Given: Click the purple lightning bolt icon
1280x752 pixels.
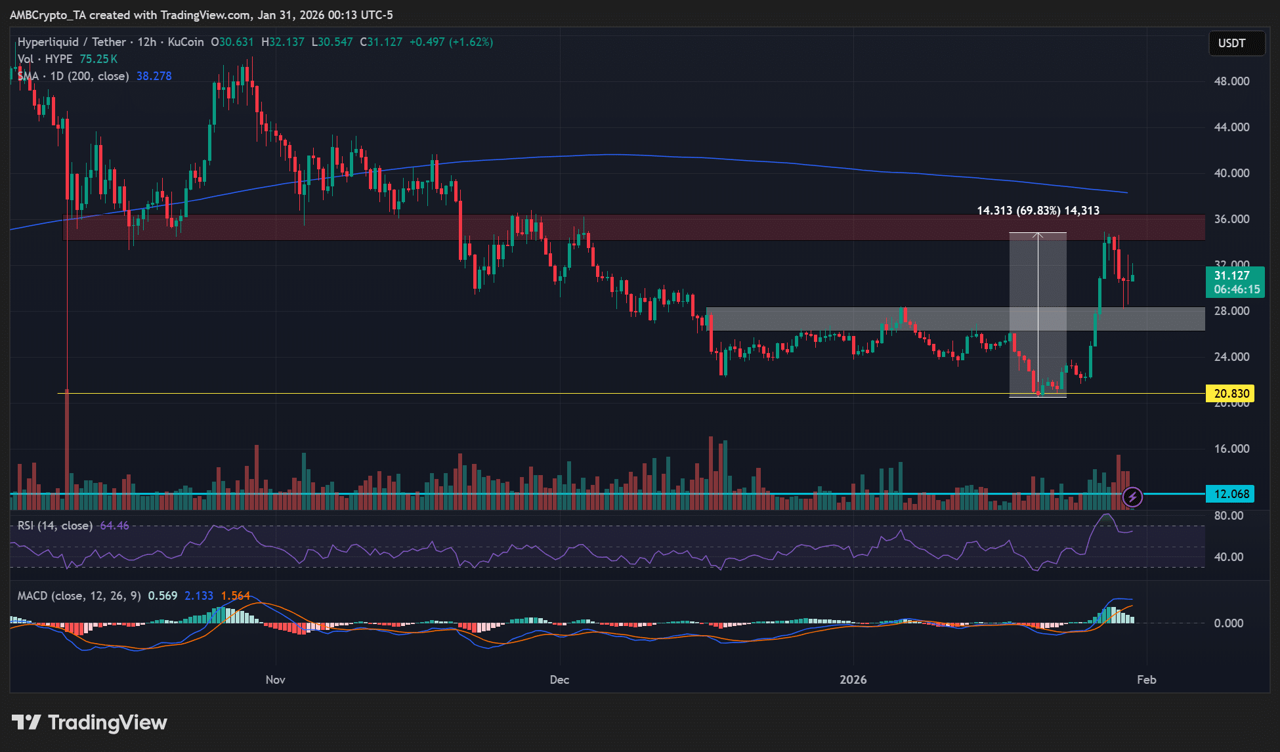Looking at the screenshot, I should (x=1132, y=497).
